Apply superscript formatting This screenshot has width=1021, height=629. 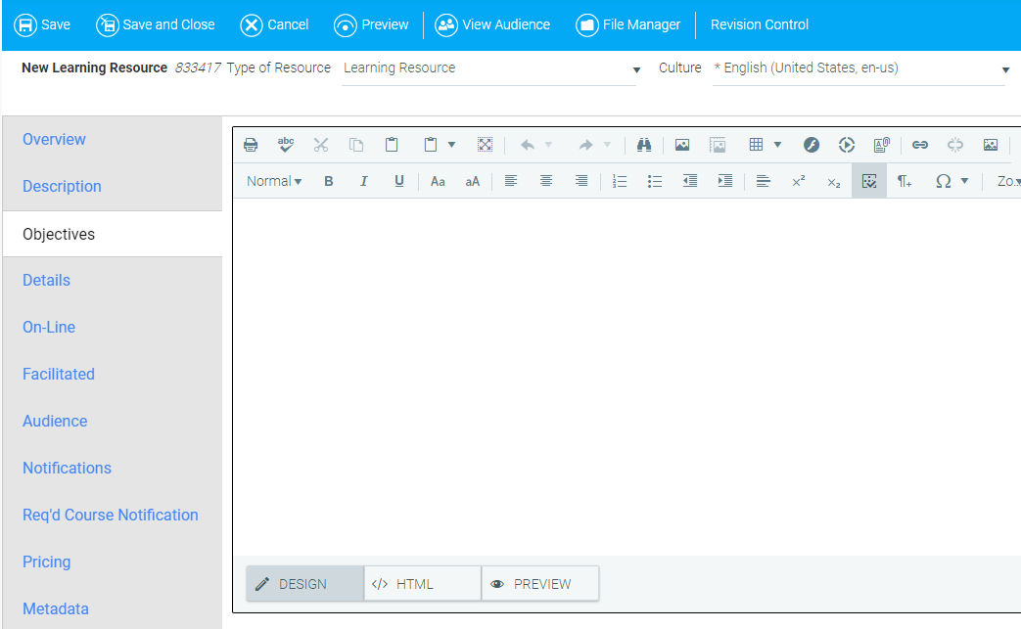(x=798, y=181)
